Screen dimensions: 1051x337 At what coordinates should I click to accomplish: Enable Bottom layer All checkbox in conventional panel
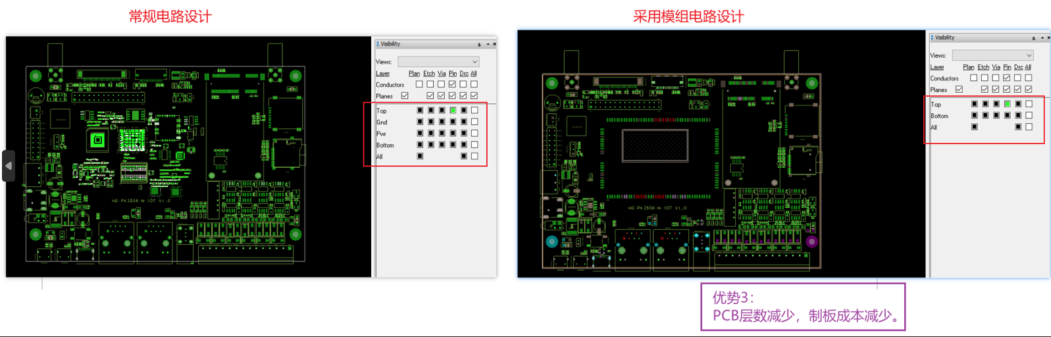tap(474, 145)
